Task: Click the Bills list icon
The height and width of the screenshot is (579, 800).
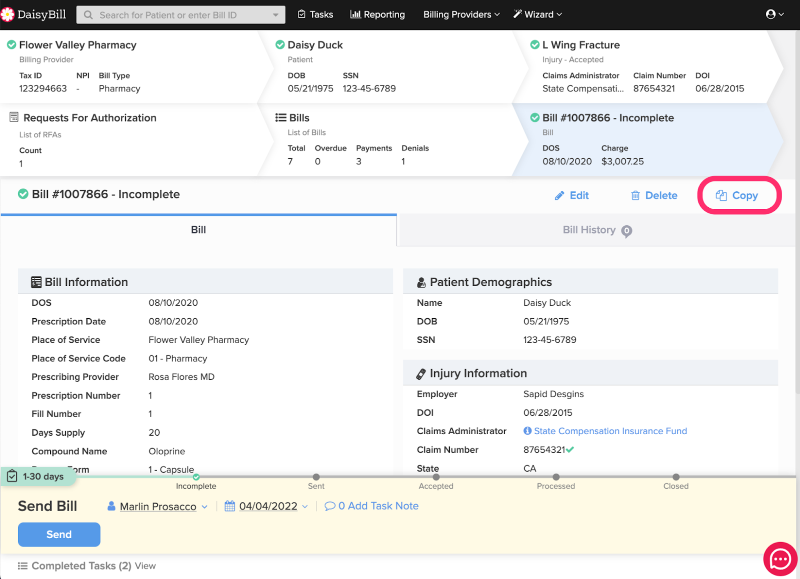Action: tap(280, 118)
